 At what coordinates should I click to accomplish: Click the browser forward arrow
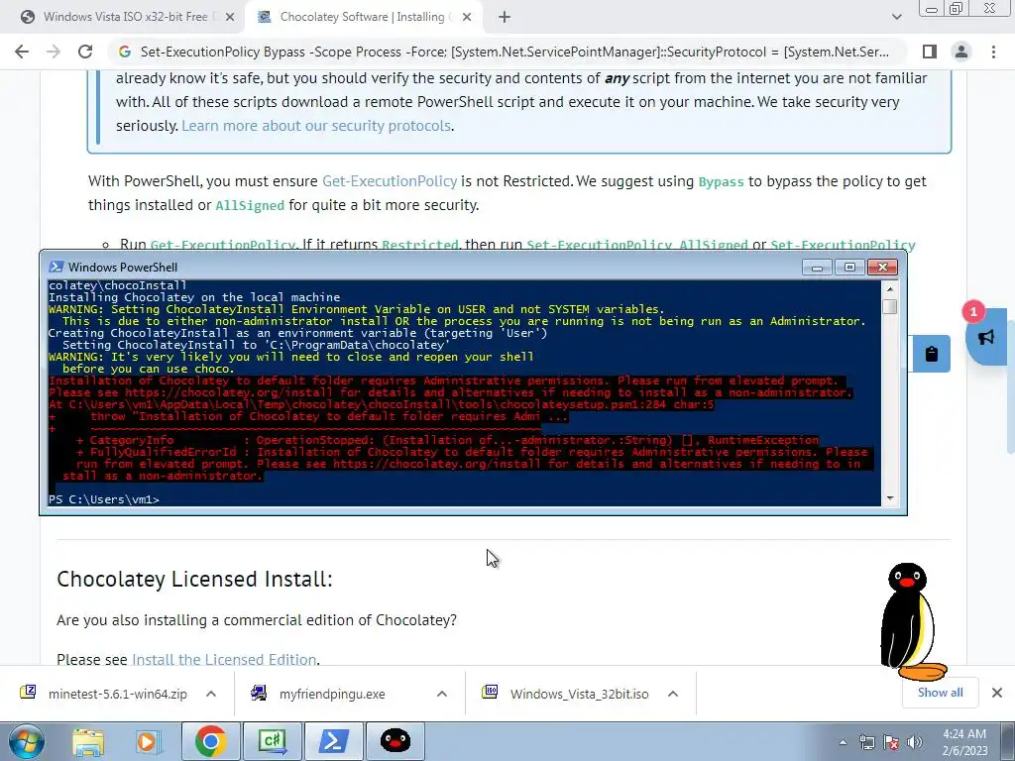[x=54, y=52]
